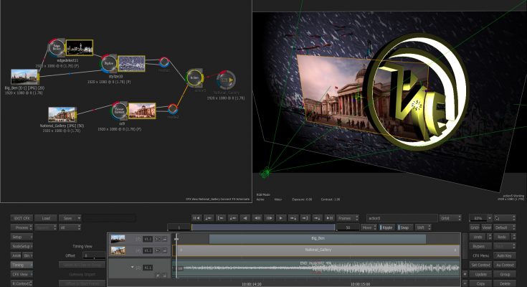Open the Action menu tab
The height and width of the screenshot is (287, 527).
pyautogui.click(x=16, y=255)
